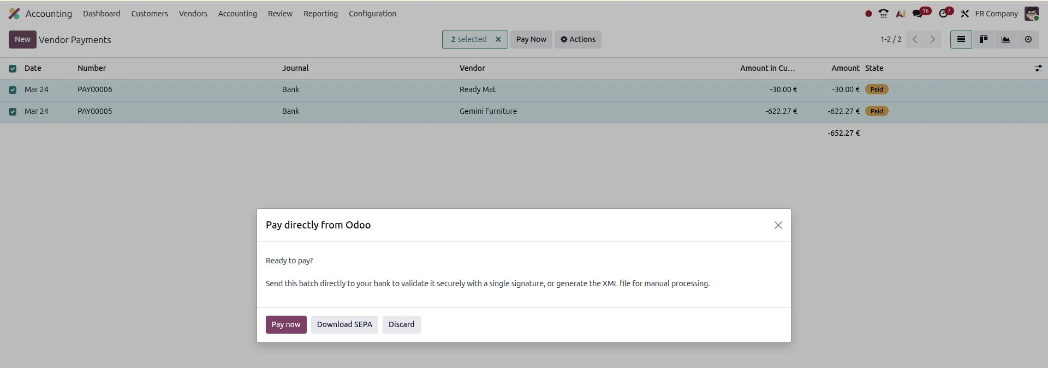
Task: Open the AI assistant icon
Action: click(x=901, y=14)
